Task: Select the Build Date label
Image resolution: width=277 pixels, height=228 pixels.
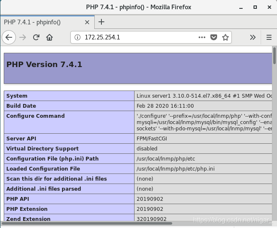Action: 21,106
